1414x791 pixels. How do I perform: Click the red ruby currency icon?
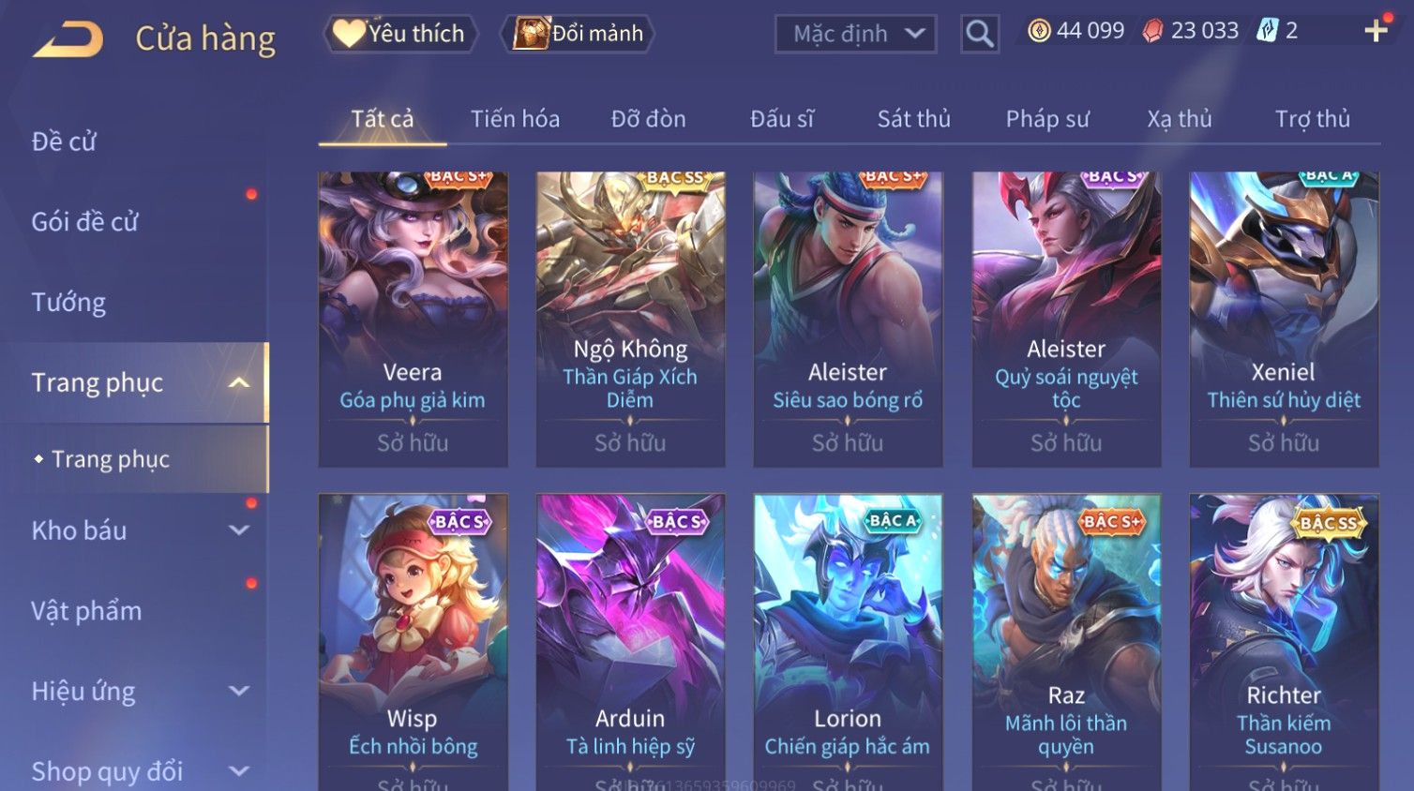point(1152,31)
